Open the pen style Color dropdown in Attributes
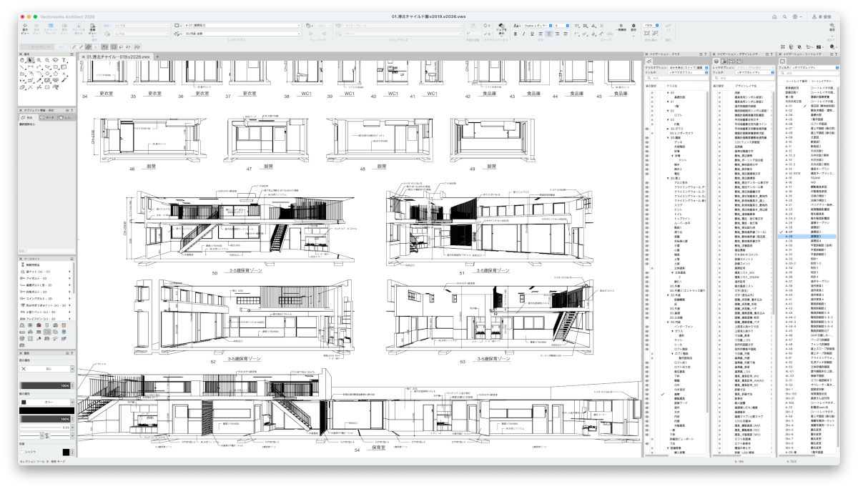858x489 pixels. pos(46,402)
